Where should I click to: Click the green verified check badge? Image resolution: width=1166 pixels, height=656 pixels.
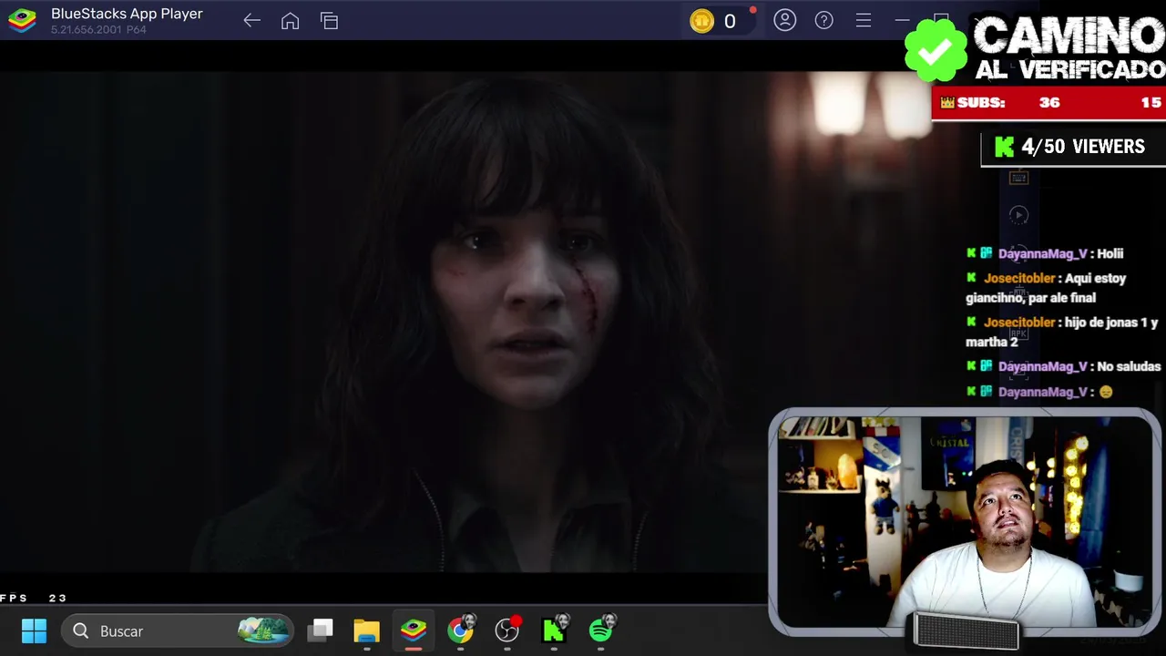pos(936,51)
